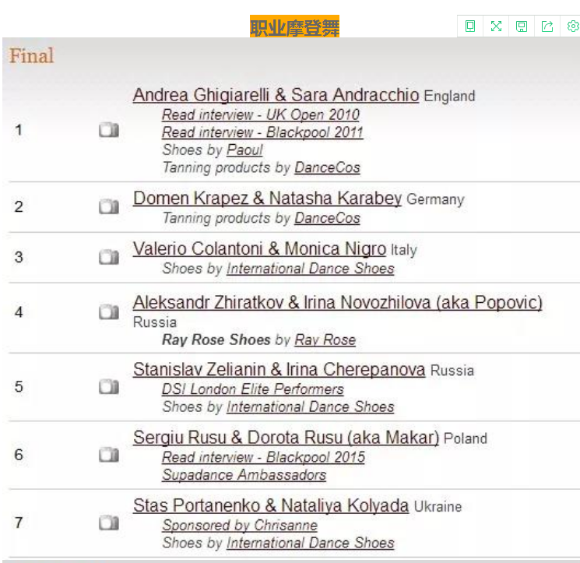
Task: Open photo icon for third place couple
Action: point(109,257)
